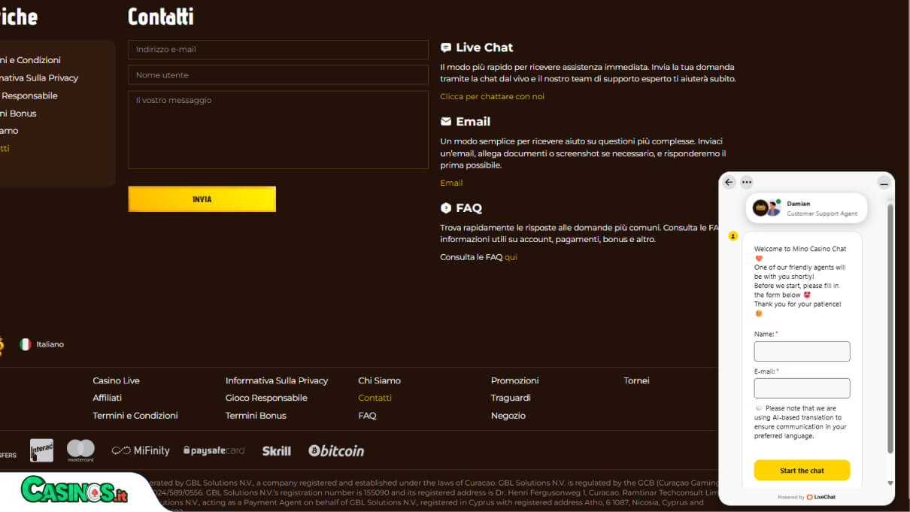
Task: Open the FAQ 'qui' link
Action: coord(511,257)
